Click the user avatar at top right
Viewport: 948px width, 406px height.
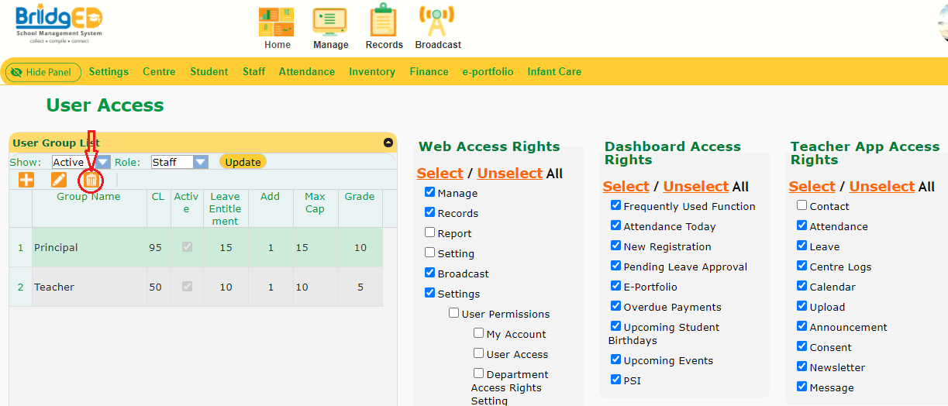(x=943, y=22)
